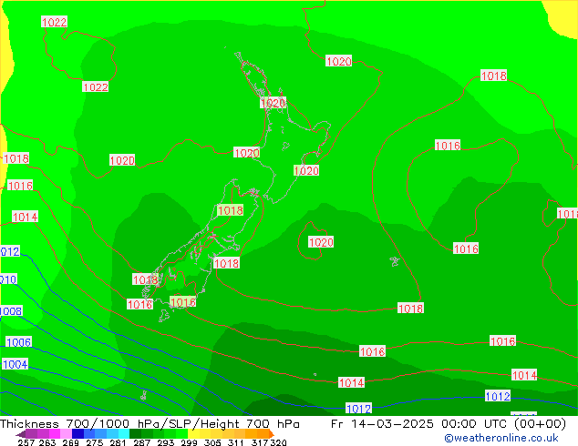Click the 1018 label over northern South Island

coord(231,210)
